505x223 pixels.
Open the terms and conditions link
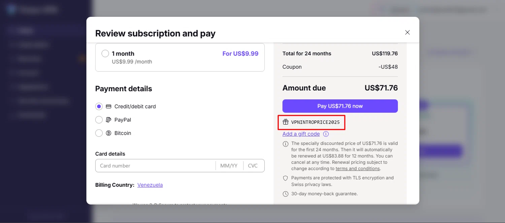tap(358, 169)
